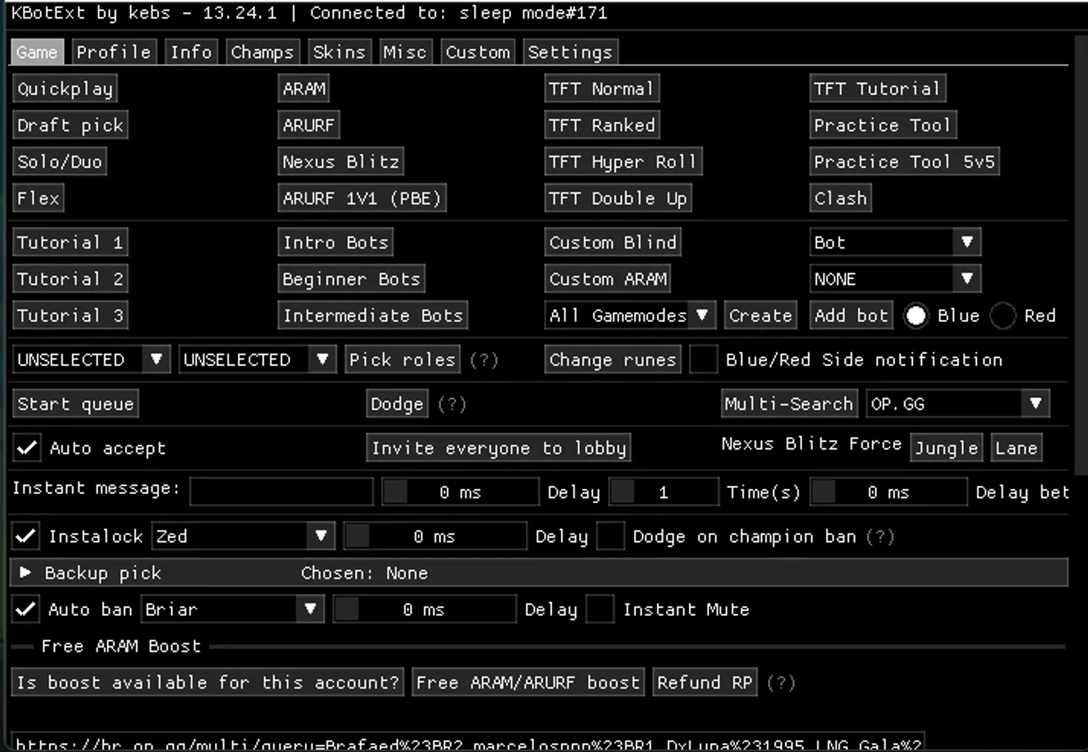Open the Info tab
The image size is (1088, 752).
[191, 52]
